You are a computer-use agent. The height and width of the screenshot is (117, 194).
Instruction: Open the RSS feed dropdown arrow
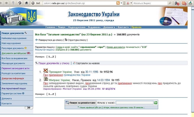click(121, 3)
